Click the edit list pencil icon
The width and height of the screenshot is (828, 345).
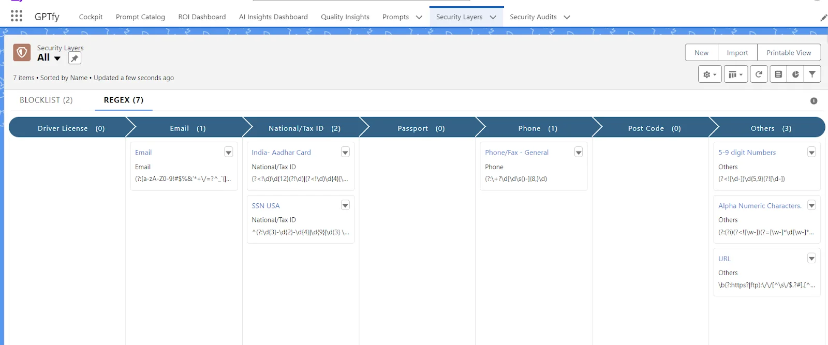pyautogui.click(x=778, y=74)
